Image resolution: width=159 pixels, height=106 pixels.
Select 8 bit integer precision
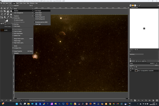click(x=42, y=11)
